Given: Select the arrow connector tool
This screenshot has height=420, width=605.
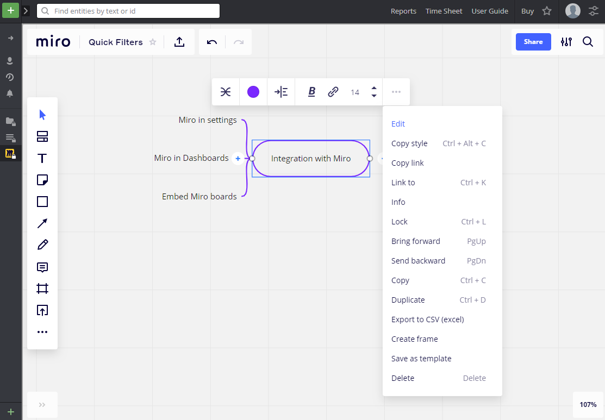Looking at the screenshot, I should pyautogui.click(x=42, y=223).
